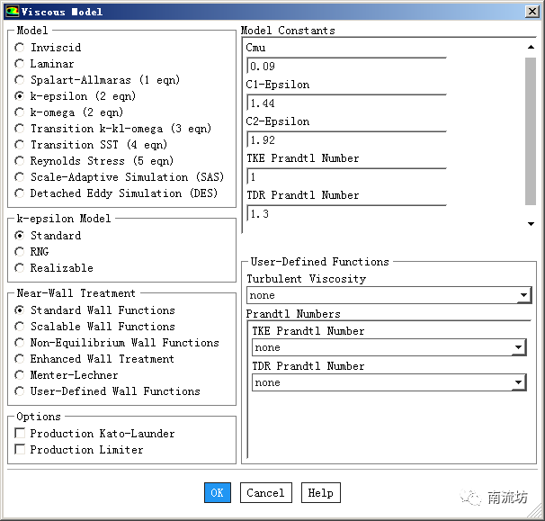Open the Turbulent Viscosity dropdown

[523, 295]
